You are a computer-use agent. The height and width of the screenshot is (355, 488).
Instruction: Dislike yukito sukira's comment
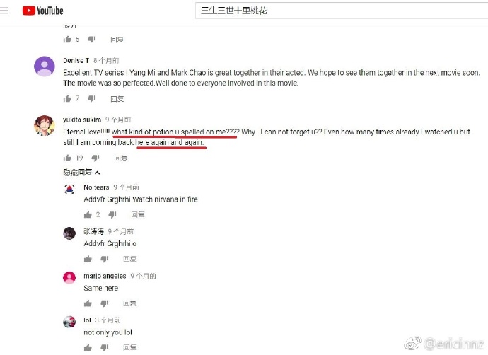(95, 158)
